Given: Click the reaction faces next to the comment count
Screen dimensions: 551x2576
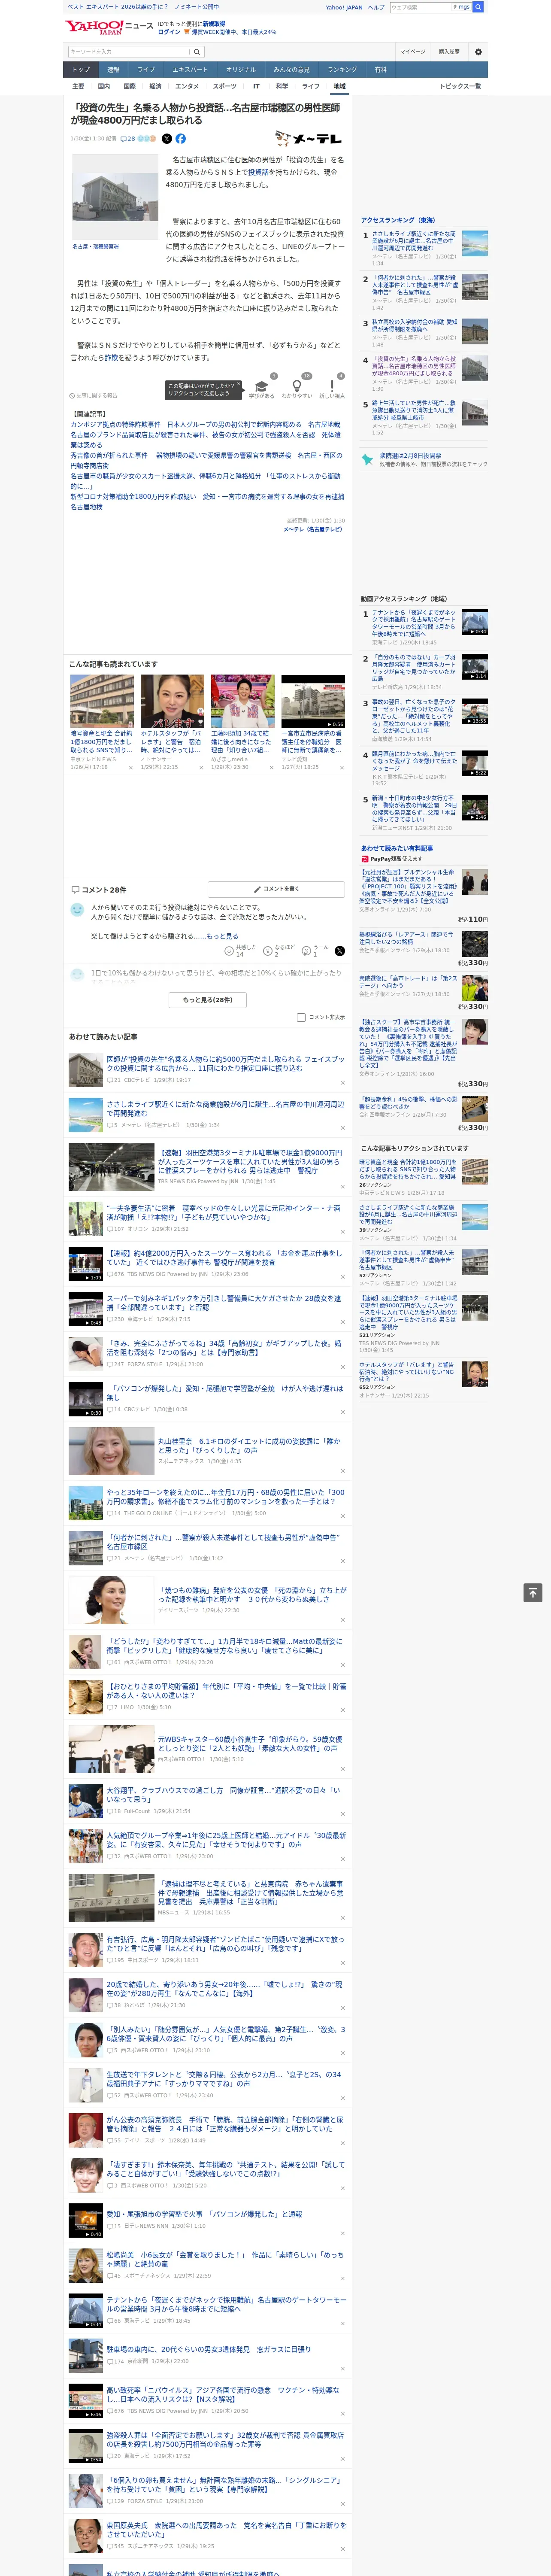Looking at the screenshot, I should (x=147, y=139).
